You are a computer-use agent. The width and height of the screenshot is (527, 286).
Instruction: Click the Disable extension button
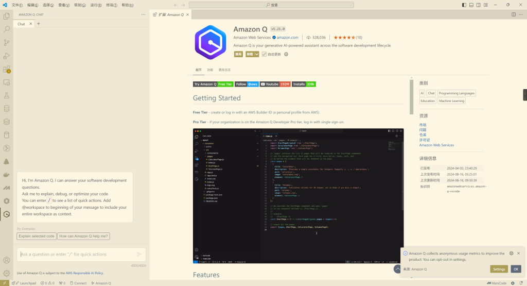pos(238,54)
